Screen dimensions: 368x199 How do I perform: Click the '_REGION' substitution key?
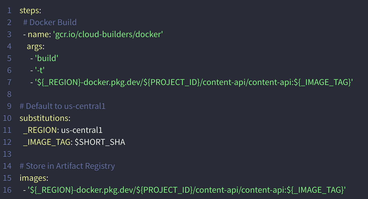click(40, 130)
